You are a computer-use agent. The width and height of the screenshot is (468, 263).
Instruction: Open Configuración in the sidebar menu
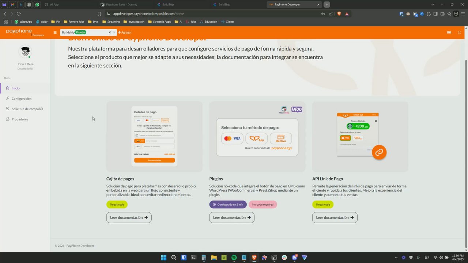coord(25,99)
